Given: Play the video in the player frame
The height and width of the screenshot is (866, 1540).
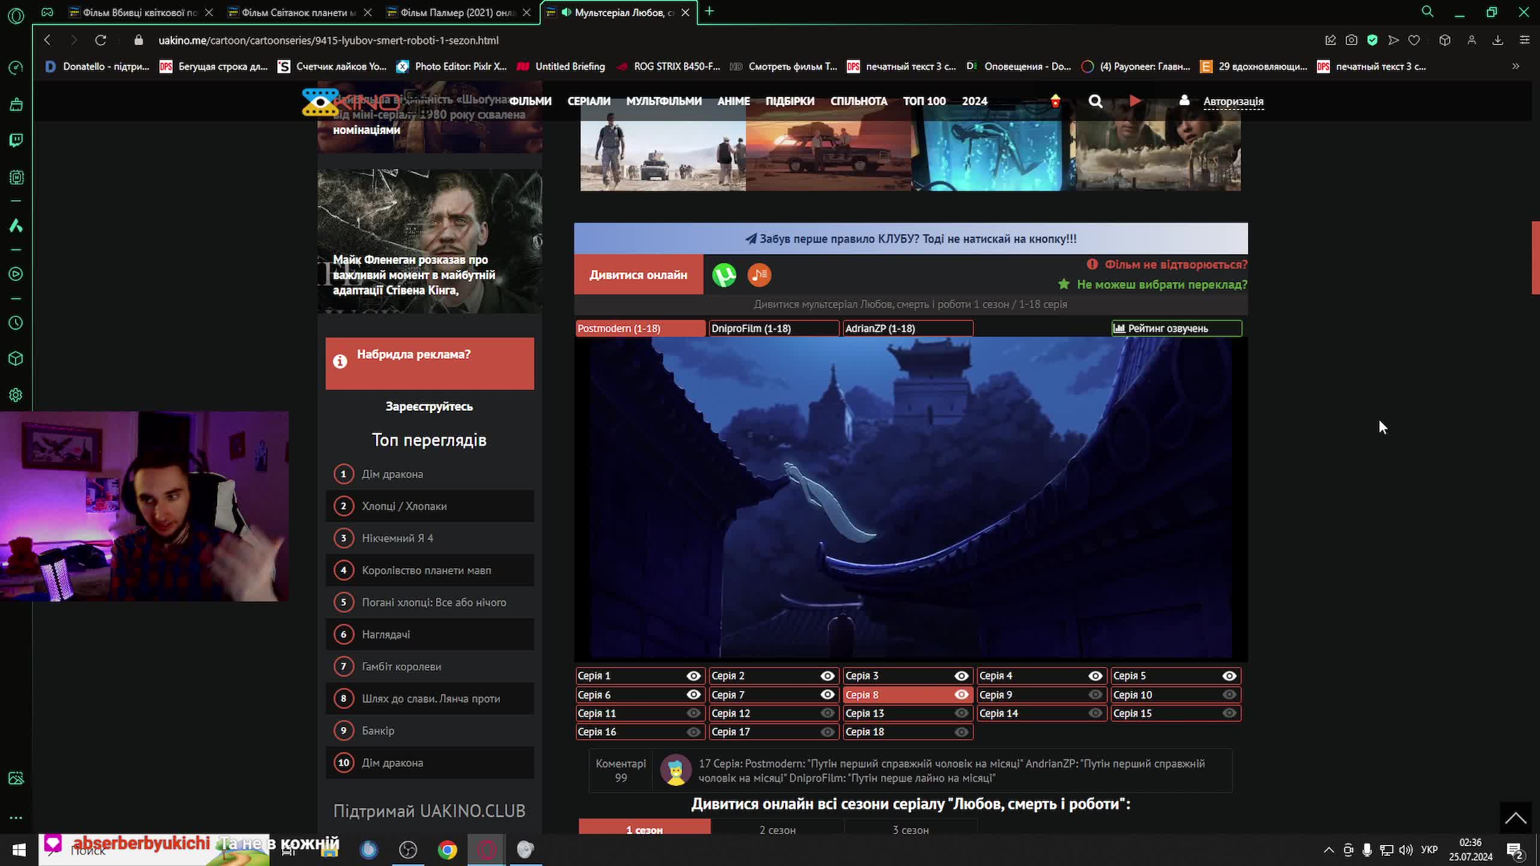Looking at the screenshot, I should pos(911,498).
